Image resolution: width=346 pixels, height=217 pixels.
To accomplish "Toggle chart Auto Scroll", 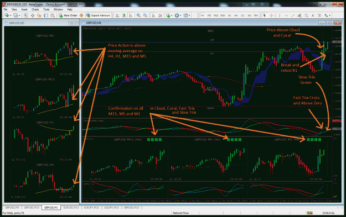I will 153,15.
